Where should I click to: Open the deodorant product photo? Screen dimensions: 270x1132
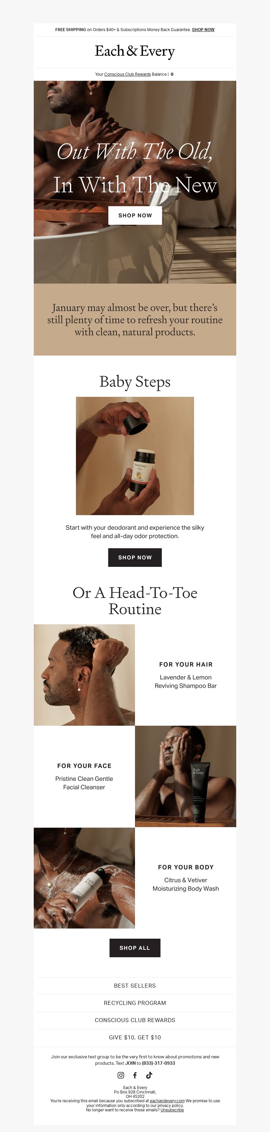[135, 456]
